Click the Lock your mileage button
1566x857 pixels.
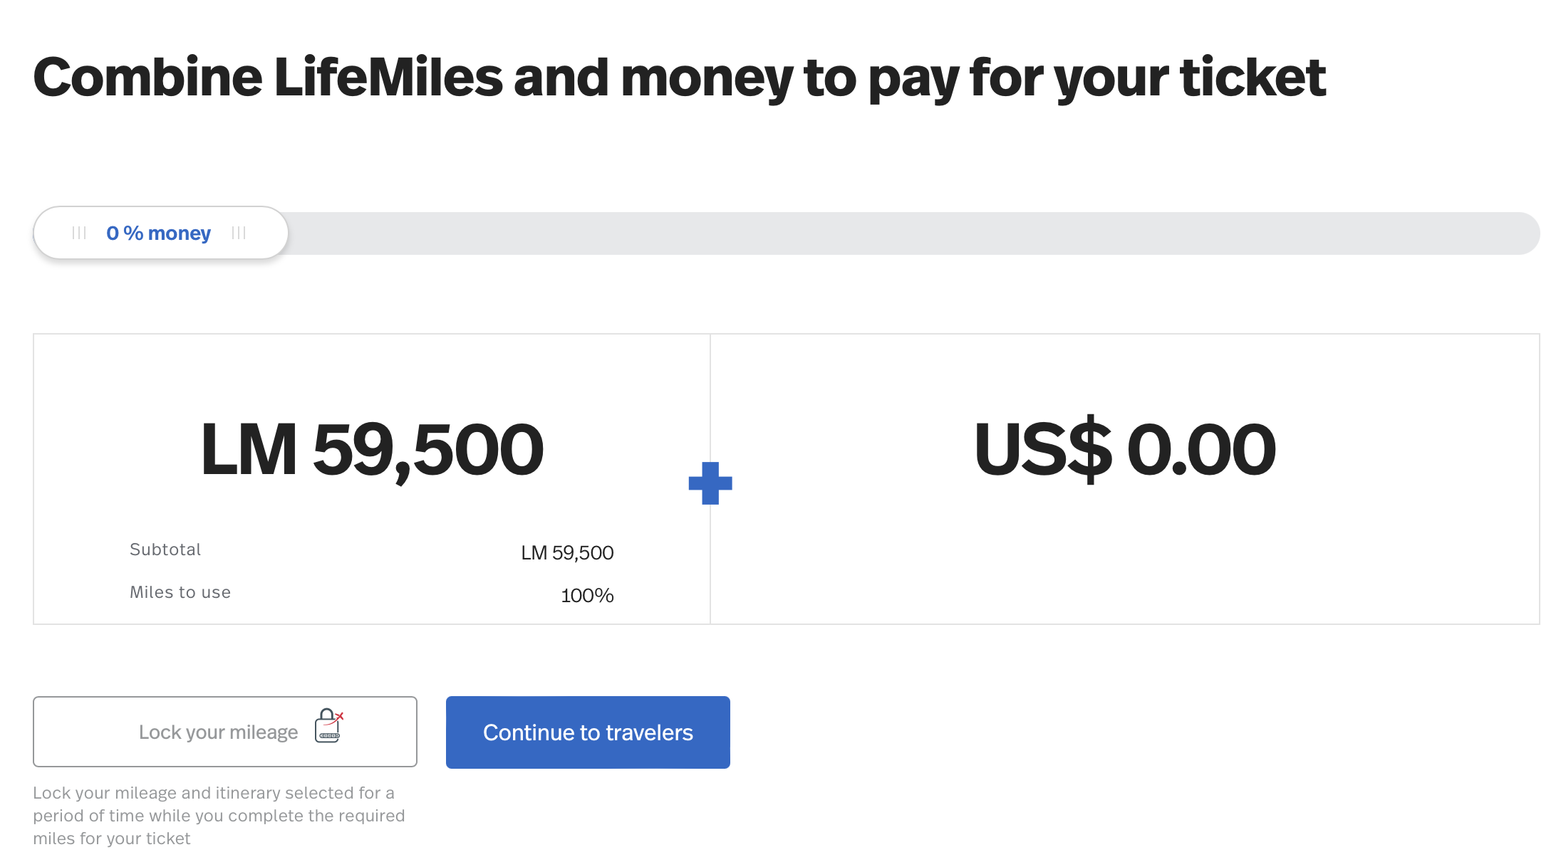point(225,732)
